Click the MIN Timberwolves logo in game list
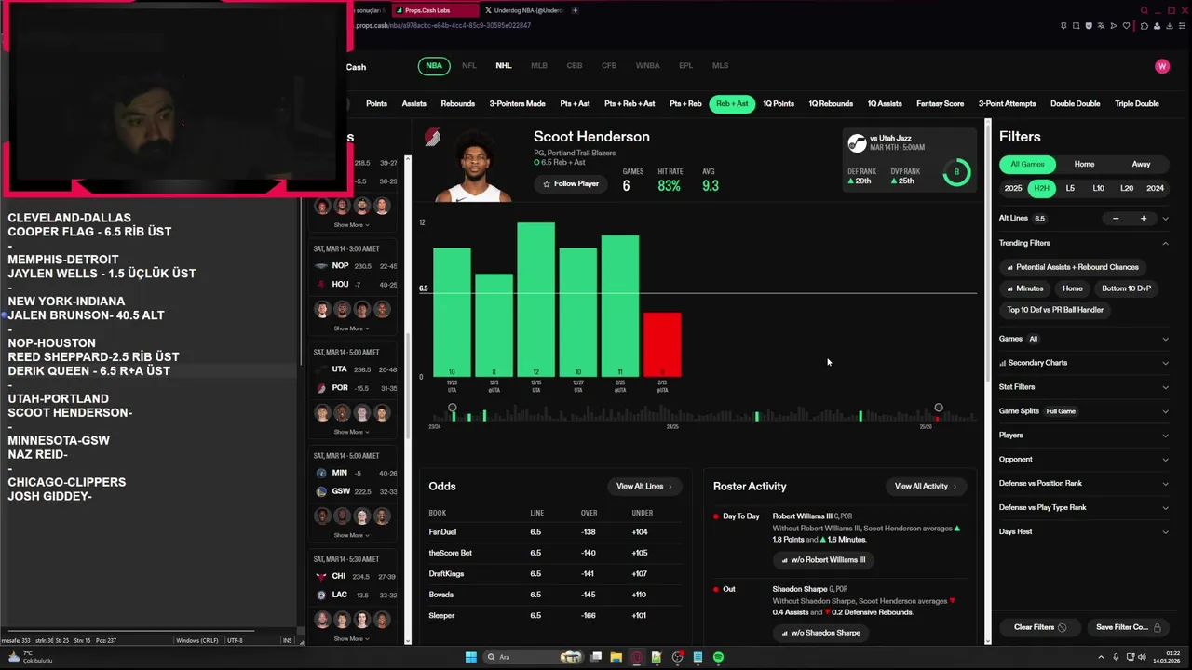 (x=321, y=473)
